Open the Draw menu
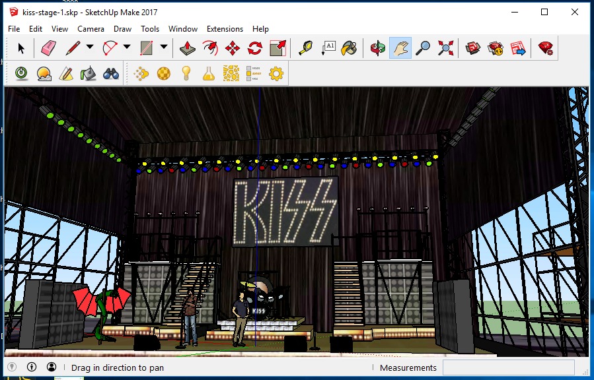 coord(122,29)
